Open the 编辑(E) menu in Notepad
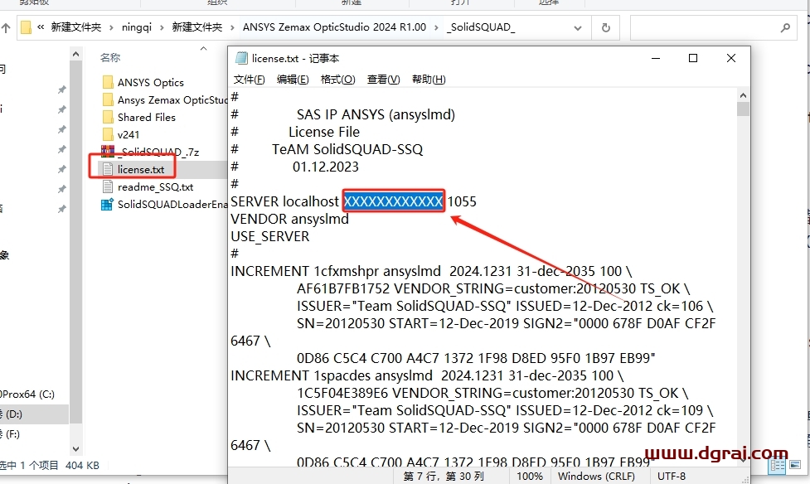This screenshot has height=484, width=810. tap(293, 79)
